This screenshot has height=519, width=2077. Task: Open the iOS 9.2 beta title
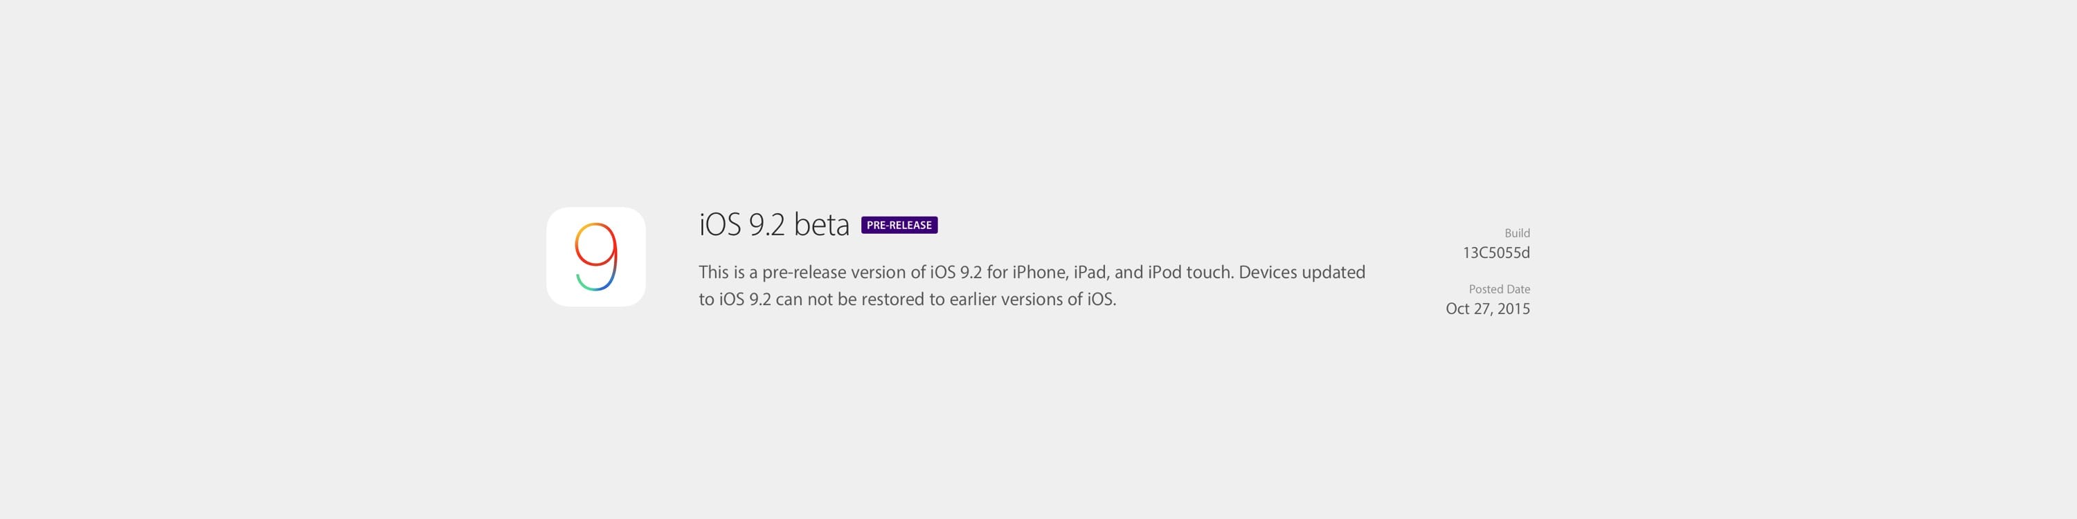774,224
